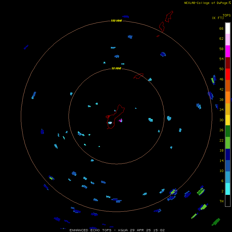Pick the cyan 6 legend swatch
The width and height of the screenshot is (232, 232).
[x=228, y=189]
